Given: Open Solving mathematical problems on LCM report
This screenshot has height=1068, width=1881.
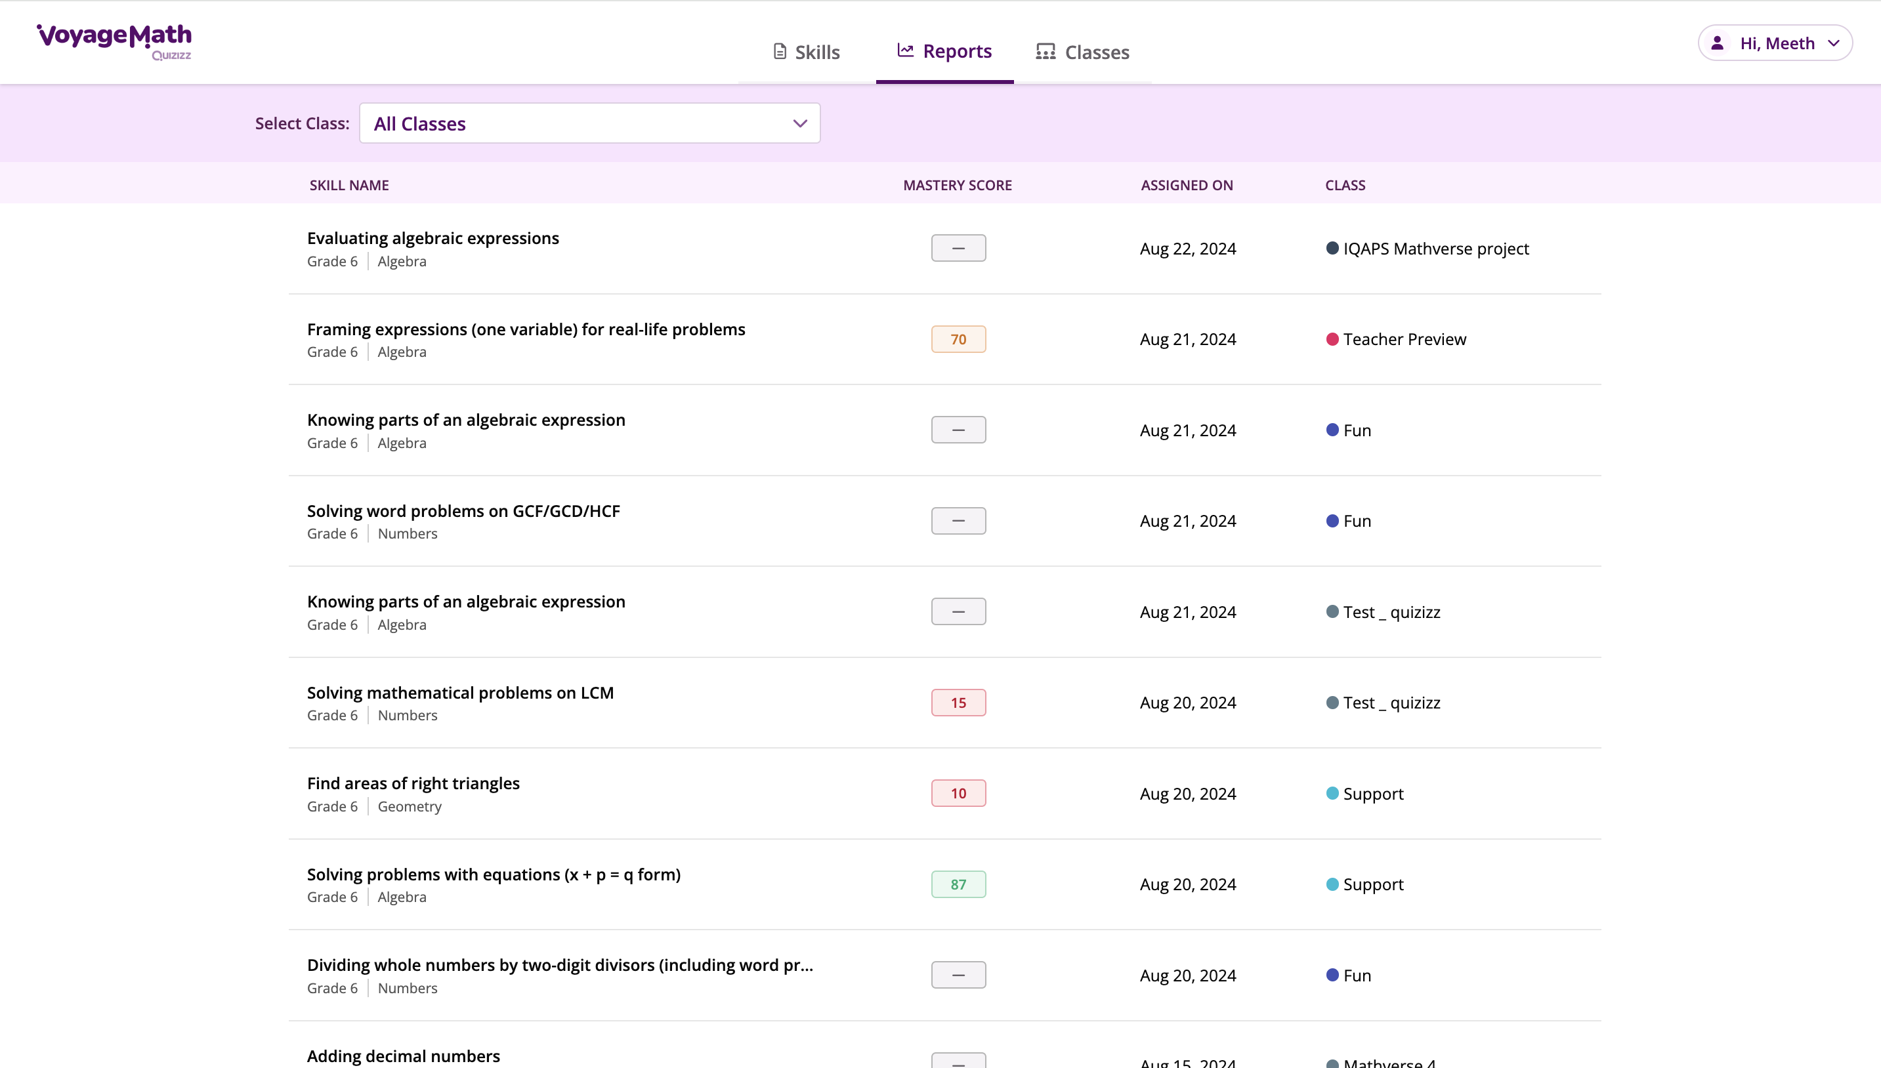Looking at the screenshot, I should point(460,693).
